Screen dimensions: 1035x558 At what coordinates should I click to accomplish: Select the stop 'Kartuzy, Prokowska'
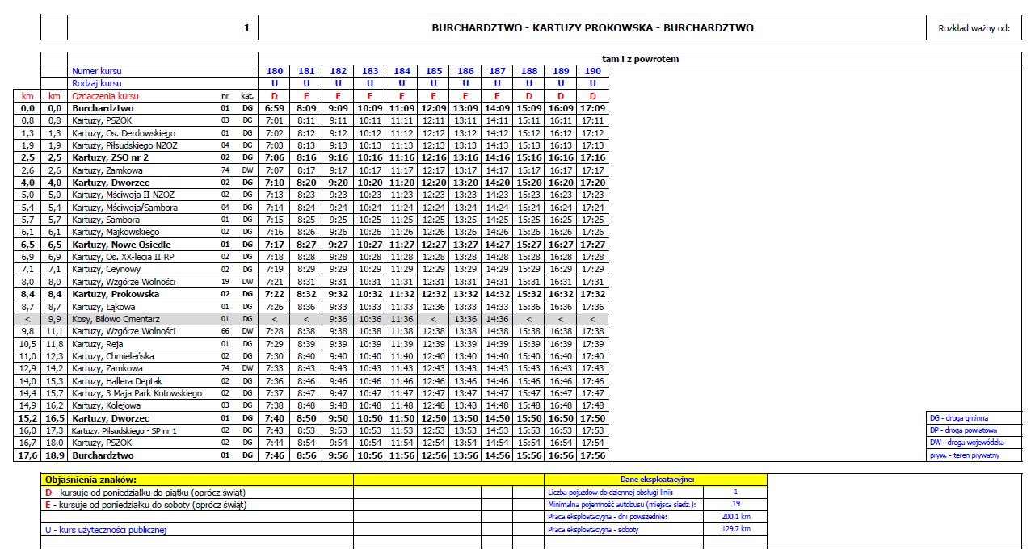(x=116, y=294)
